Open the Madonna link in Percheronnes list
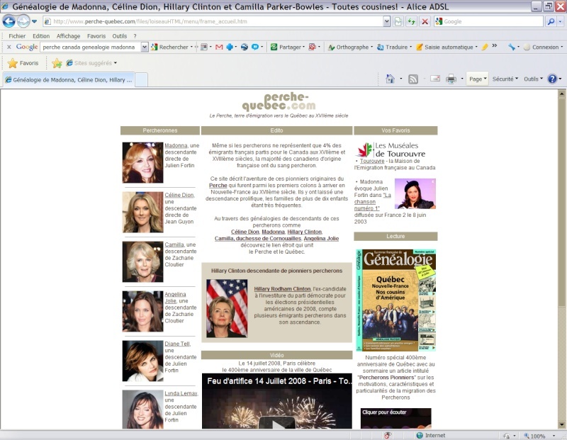The height and width of the screenshot is (440, 567). [x=176, y=145]
